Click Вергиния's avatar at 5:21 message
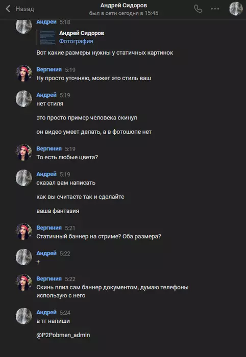Screen dimensions: 246x357 coord(23,232)
